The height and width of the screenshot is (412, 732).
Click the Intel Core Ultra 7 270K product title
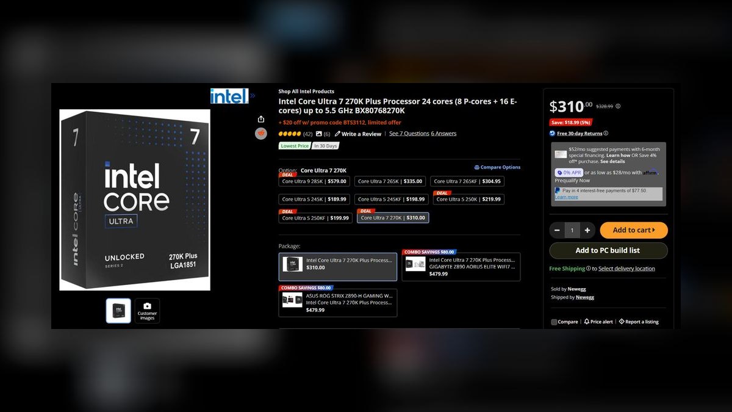tap(398, 106)
